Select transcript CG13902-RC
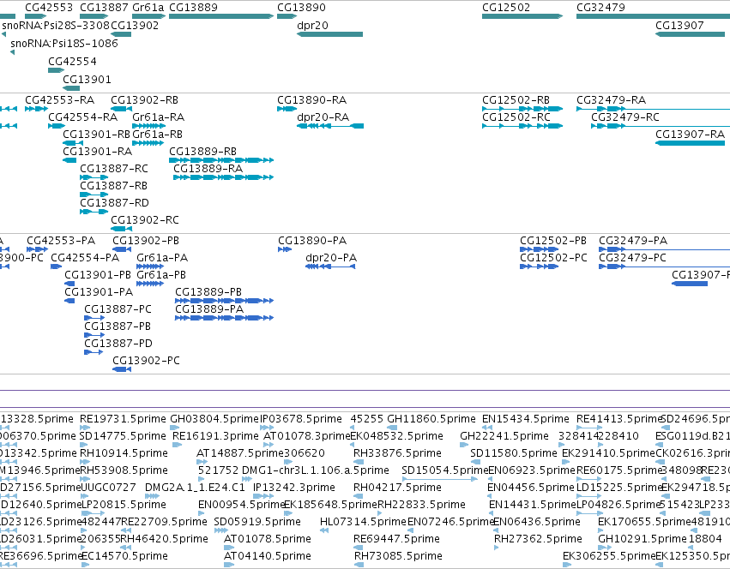 pyautogui.click(x=121, y=229)
